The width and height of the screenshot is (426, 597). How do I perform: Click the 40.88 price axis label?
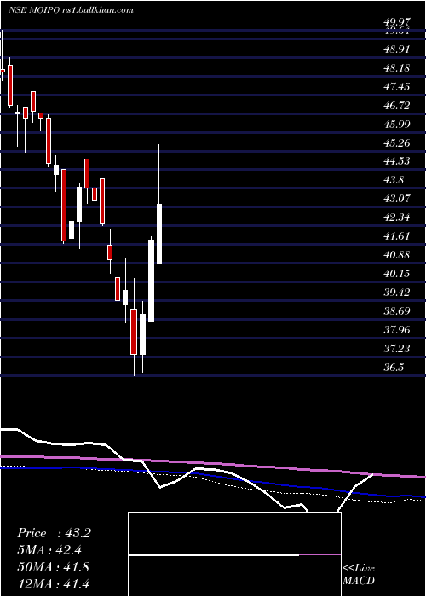point(397,255)
